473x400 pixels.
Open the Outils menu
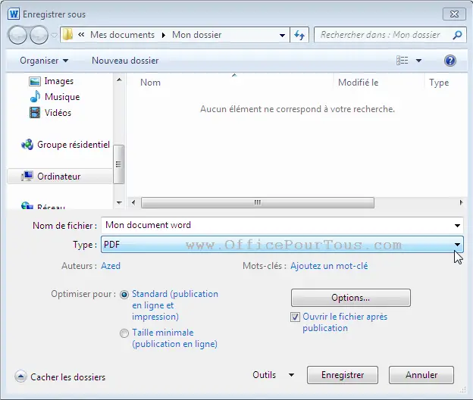pos(265,375)
